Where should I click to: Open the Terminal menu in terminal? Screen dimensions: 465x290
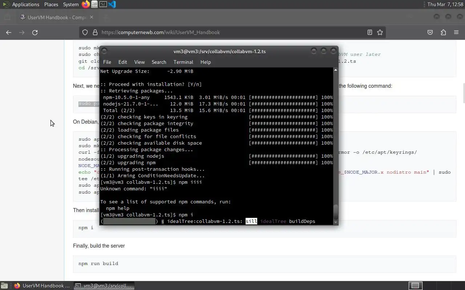pos(183,62)
